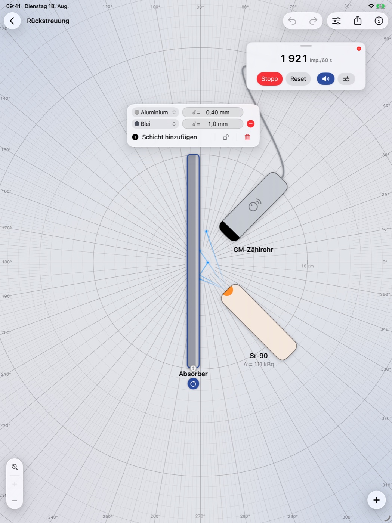This screenshot has width=392, height=523.
Task: Click the GM-Zählrohr label
Action: [253, 250]
